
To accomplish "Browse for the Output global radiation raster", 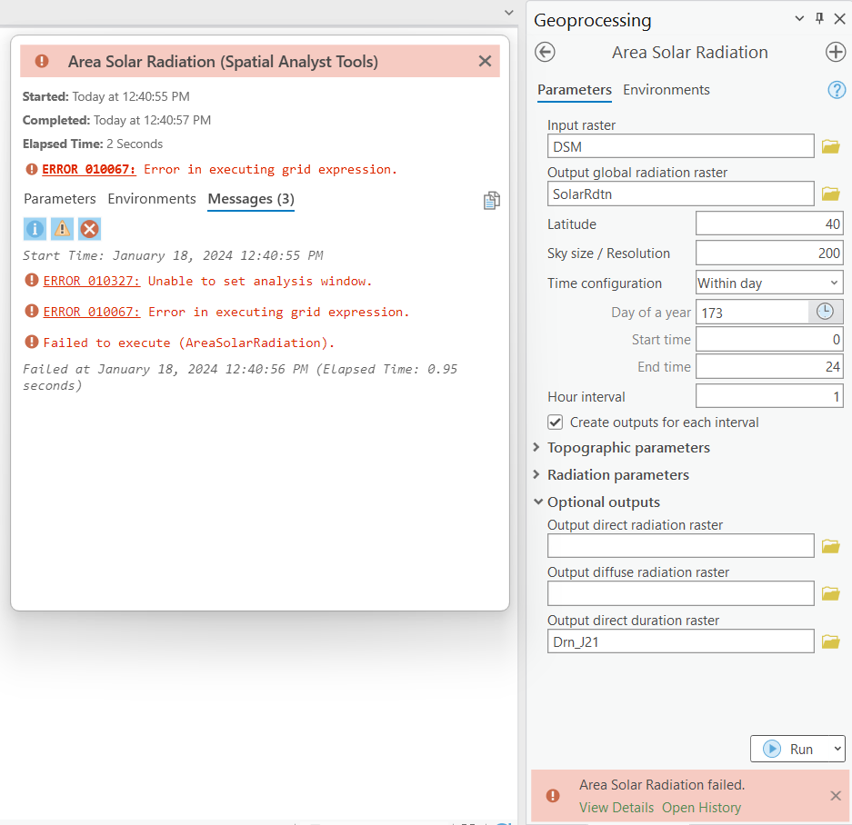I will coord(830,194).
